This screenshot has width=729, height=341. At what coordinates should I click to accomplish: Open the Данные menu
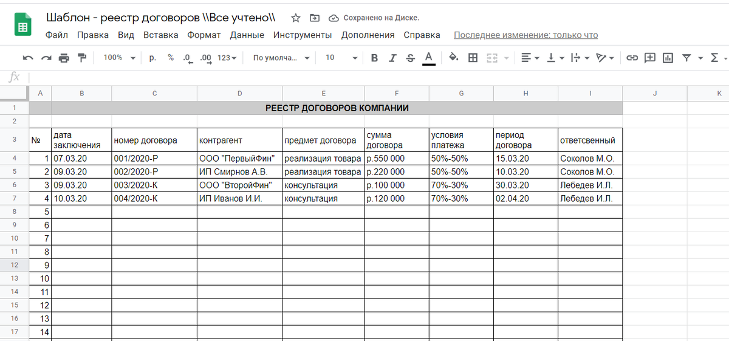[x=247, y=35]
